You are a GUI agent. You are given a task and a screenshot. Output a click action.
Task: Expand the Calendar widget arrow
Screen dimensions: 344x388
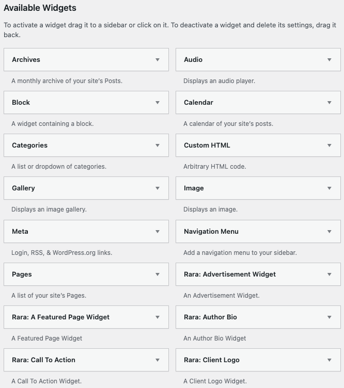[330, 103]
